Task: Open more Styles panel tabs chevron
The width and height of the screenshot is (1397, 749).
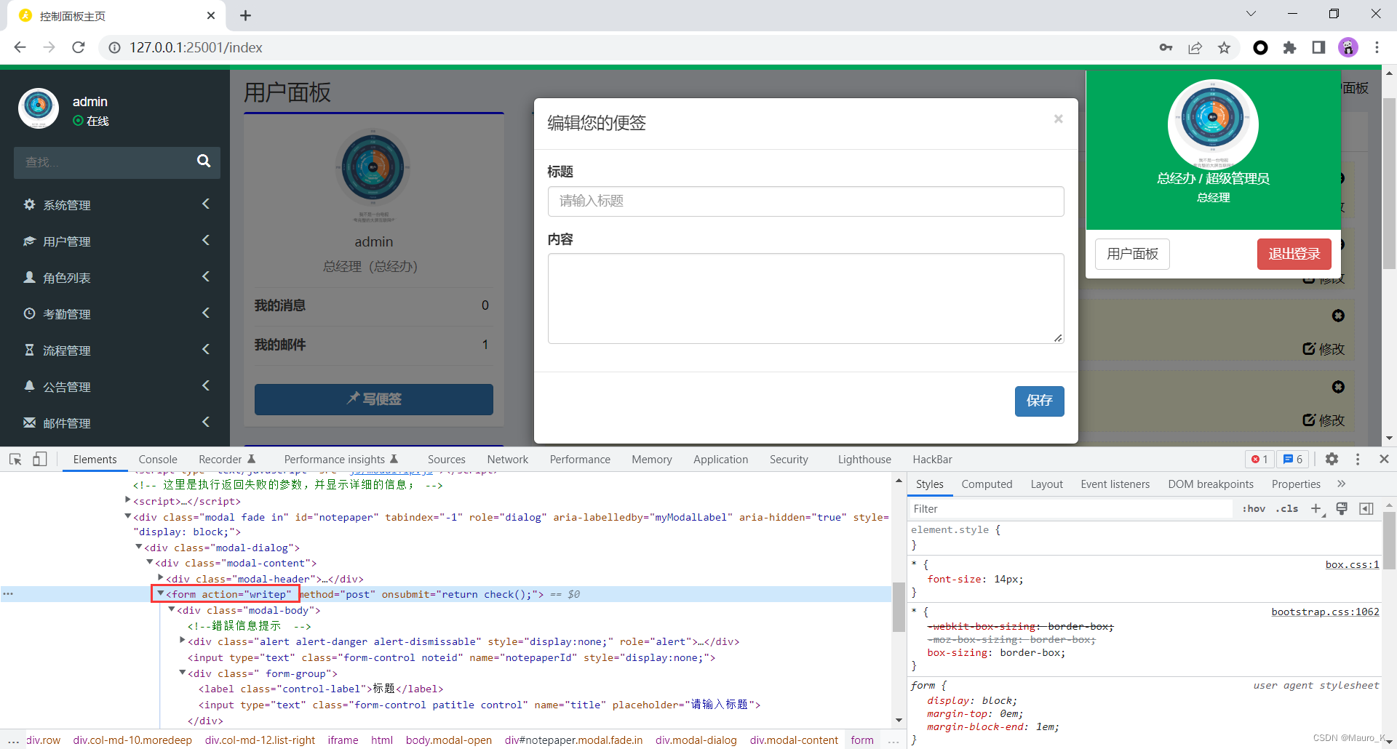Action: click(1341, 484)
